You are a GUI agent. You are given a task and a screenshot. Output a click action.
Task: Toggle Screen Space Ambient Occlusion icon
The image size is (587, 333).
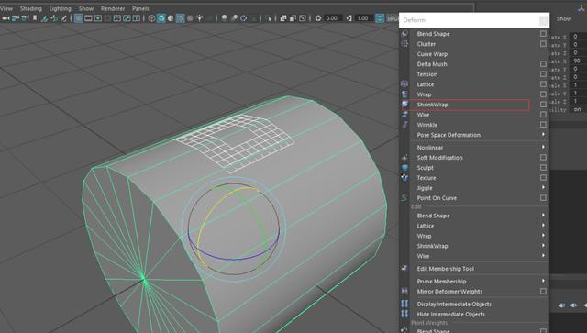tap(224, 18)
